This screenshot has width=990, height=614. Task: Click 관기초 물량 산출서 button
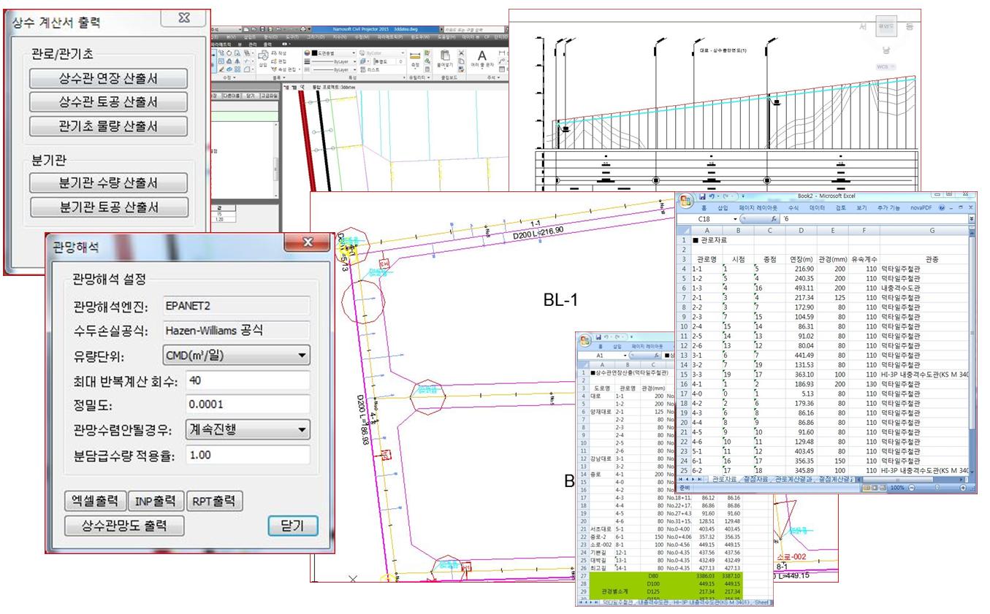pyautogui.click(x=108, y=126)
